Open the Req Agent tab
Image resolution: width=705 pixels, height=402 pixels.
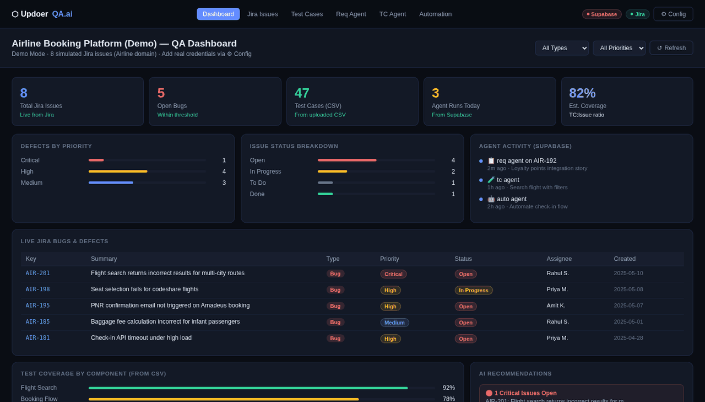click(x=351, y=14)
